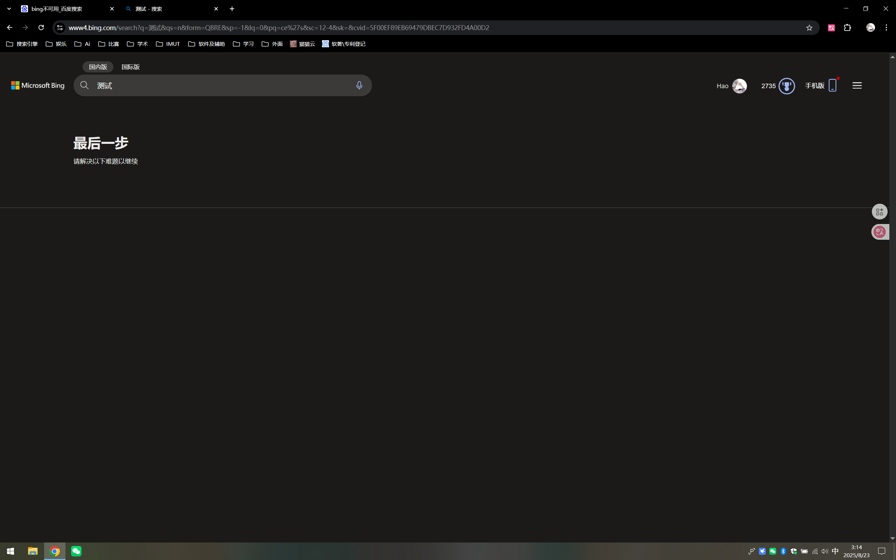Click the search box containing 测试
The width and height of the screenshot is (896, 560).
point(222,85)
